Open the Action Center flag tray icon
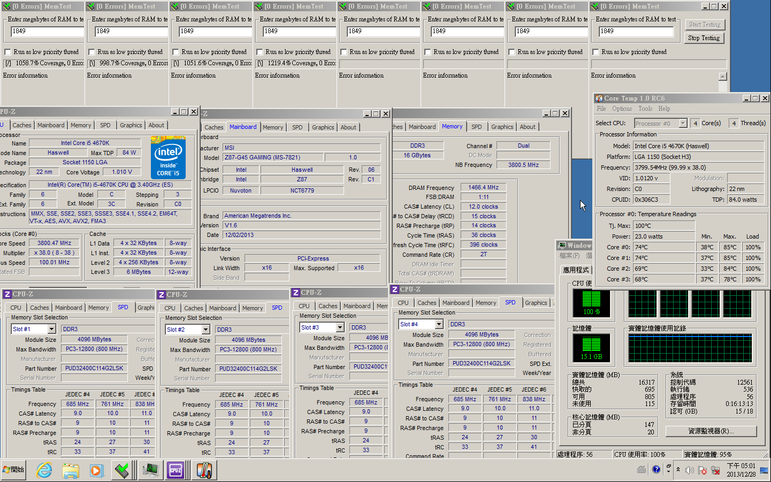 (x=702, y=470)
